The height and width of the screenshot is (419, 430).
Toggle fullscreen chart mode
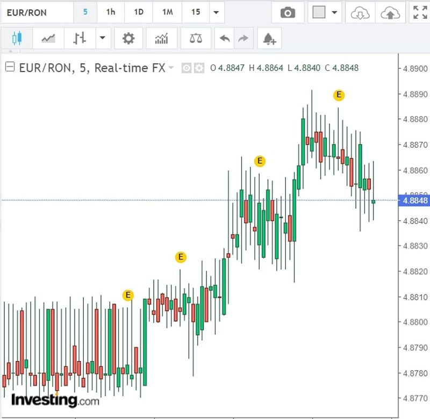click(419, 13)
